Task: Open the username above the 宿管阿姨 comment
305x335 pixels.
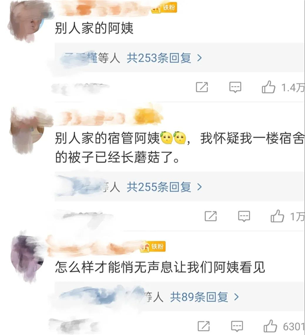Action: [109, 117]
